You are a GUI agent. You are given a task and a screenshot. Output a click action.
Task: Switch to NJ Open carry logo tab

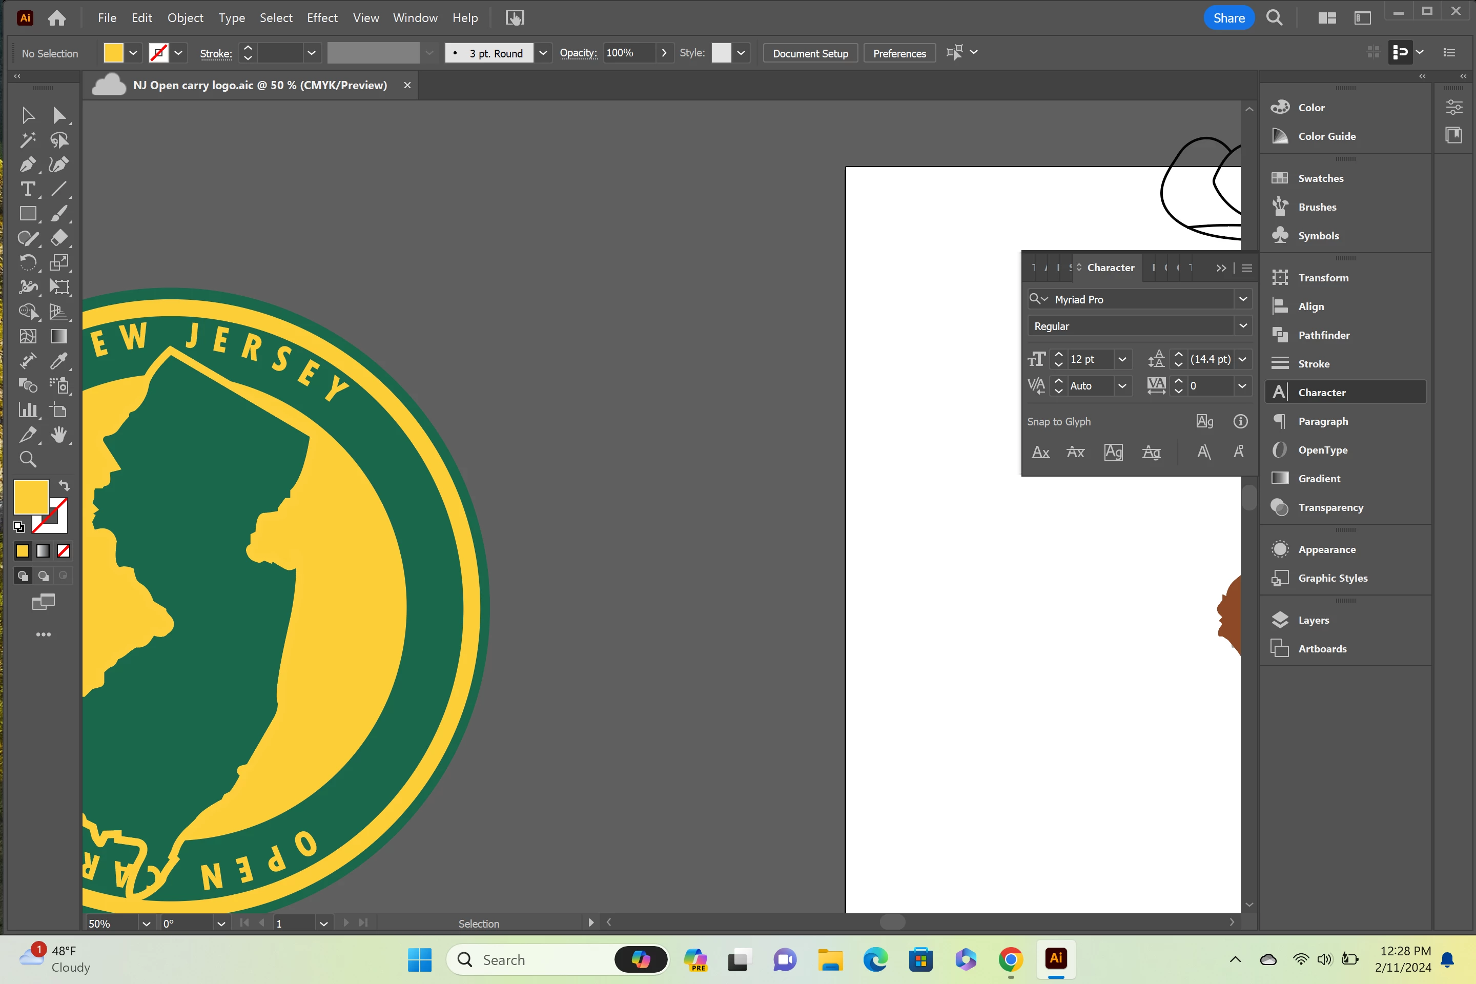coord(259,86)
